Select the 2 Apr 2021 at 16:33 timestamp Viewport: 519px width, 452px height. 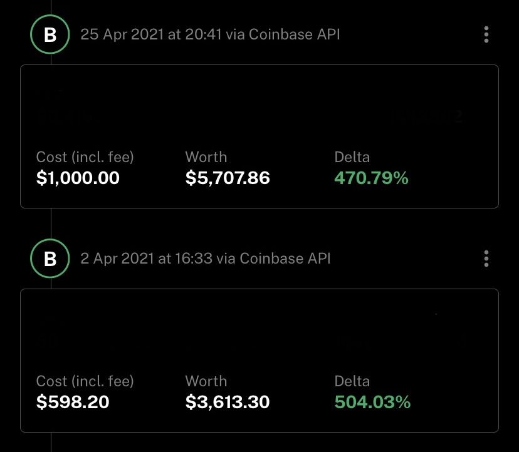click(146, 259)
